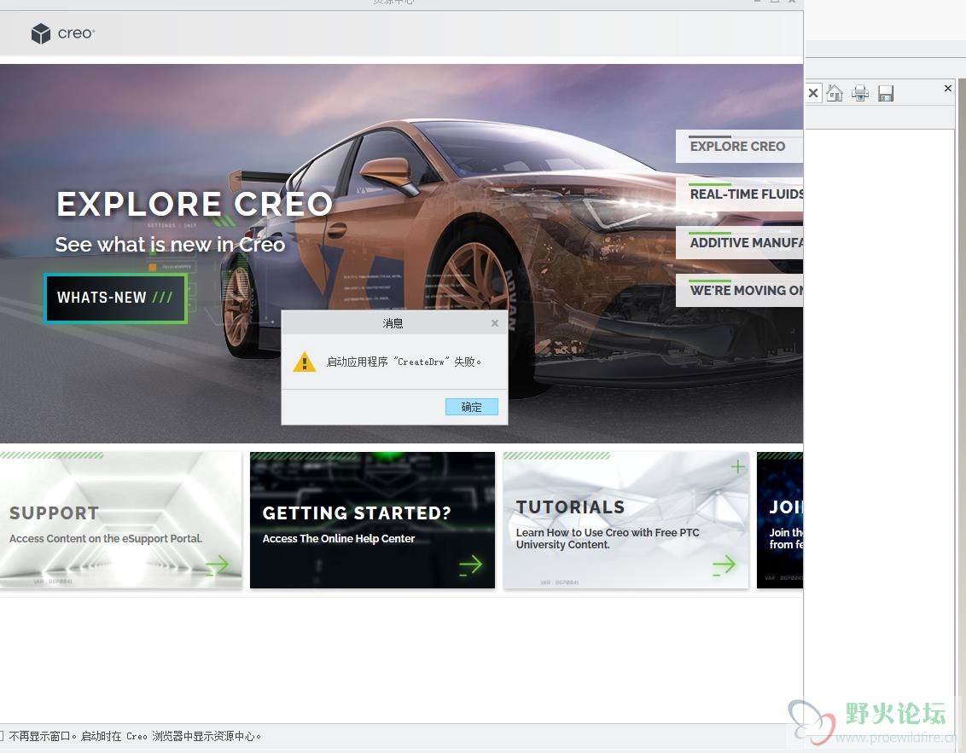Screen dimensions: 966x753
Task: Select the REAL-TIME FLUIDS side tab
Action: pos(739,194)
